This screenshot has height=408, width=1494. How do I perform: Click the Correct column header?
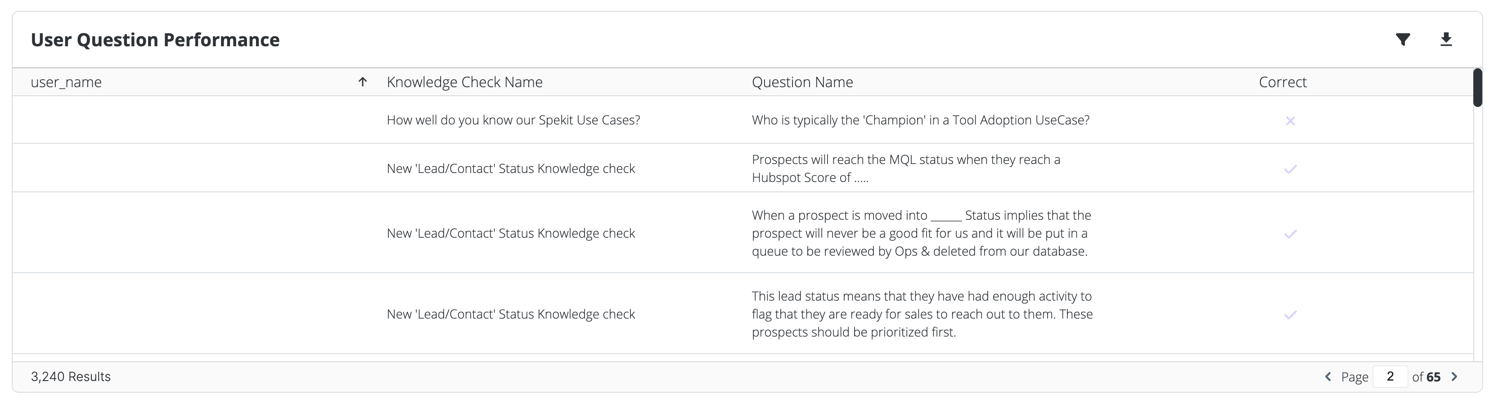(1282, 82)
